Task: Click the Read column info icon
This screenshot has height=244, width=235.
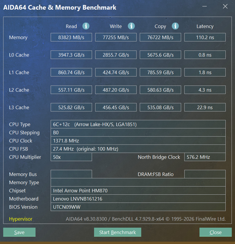Action: tap(86, 26)
